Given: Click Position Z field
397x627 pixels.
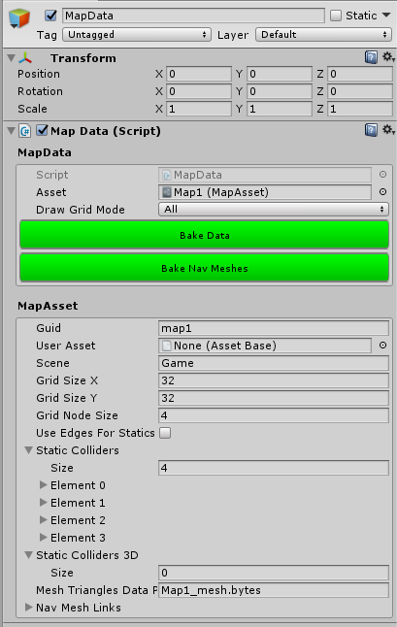Looking at the screenshot, I should click(x=360, y=74).
